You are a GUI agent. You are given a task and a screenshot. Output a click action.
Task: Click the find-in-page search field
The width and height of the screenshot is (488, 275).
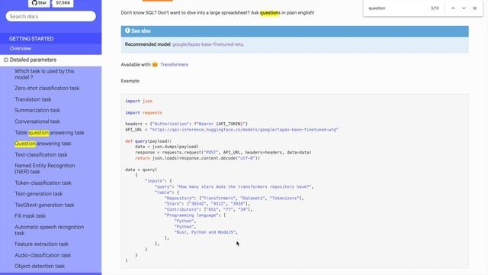[x=396, y=8]
